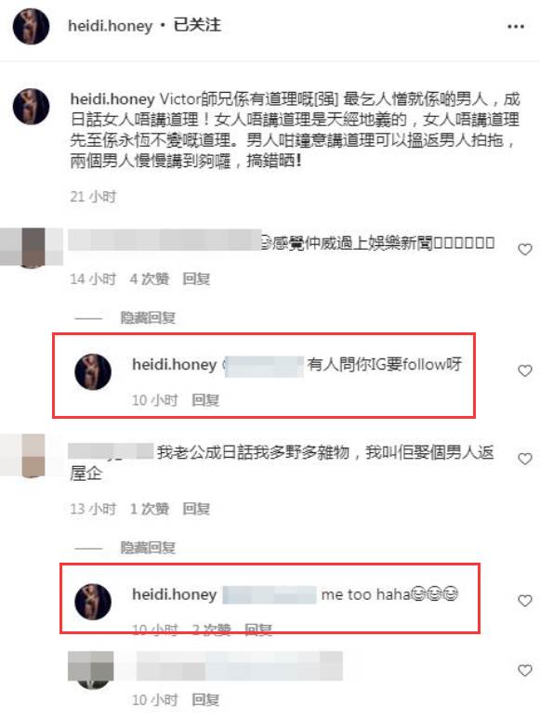Like the 感覺仲威過上娛樂新聞 comment
Screen dimensions: 540x727
pos(525,250)
